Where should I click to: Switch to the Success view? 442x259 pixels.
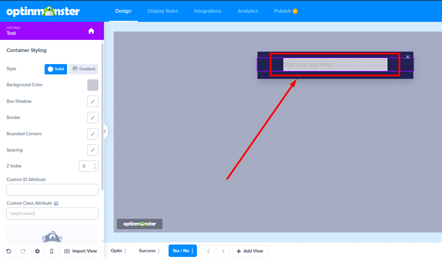(x=147, y=251)
